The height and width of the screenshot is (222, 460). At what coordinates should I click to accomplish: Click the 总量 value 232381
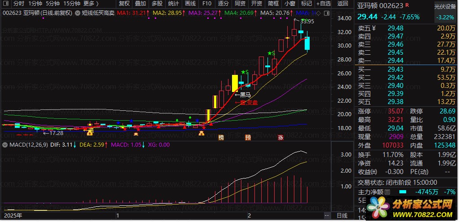pyautogui.click(x=444, y=137)
